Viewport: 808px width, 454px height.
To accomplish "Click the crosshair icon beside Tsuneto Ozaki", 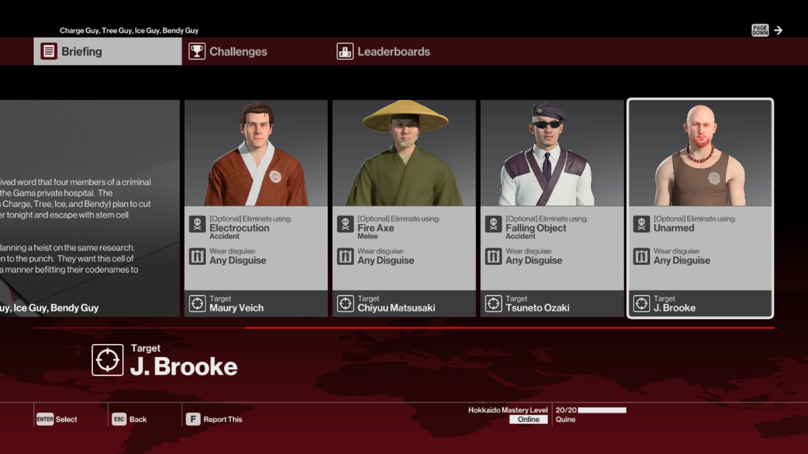I will 493,304.
